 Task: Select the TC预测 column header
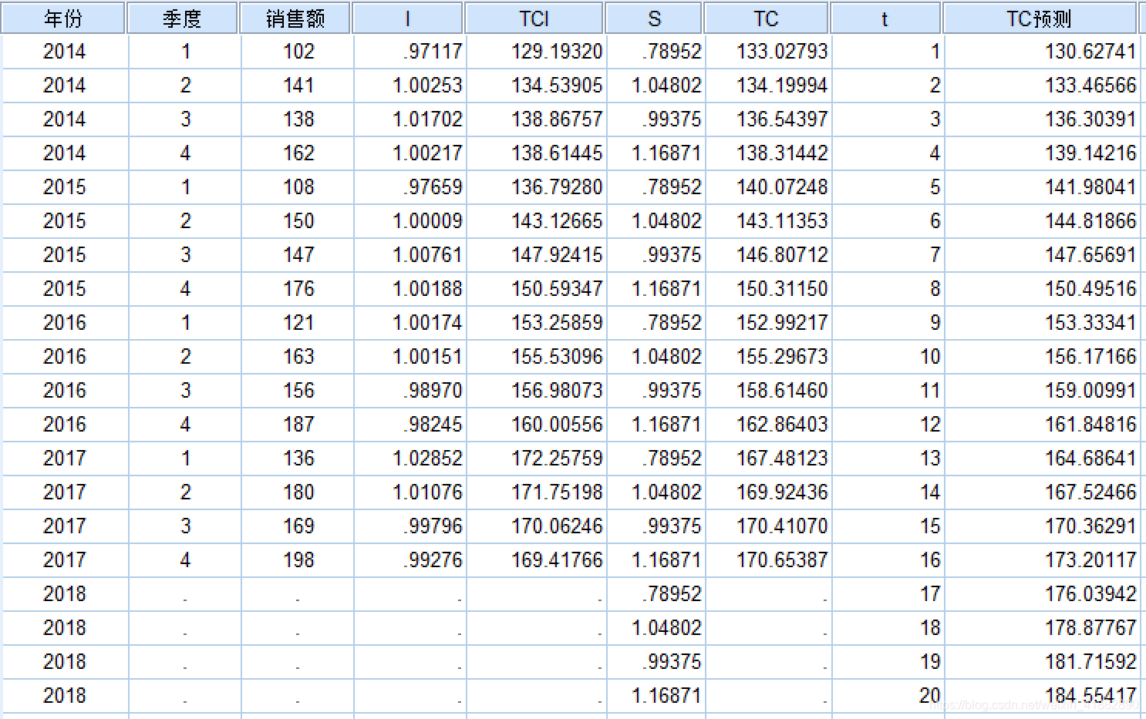(x=1040, y=18)
